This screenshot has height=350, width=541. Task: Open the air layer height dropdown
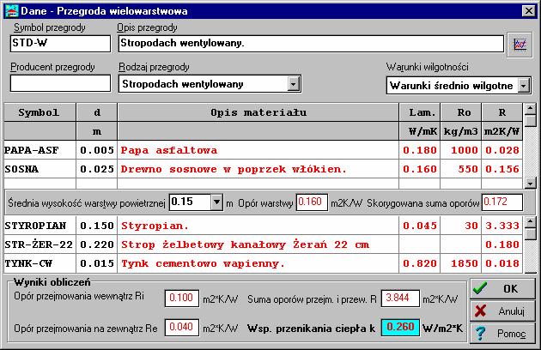click(x=216, y=202)
